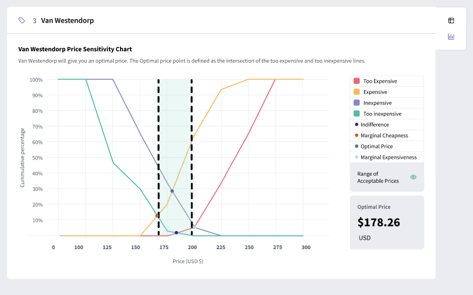Click the $178.26 optimal price value
This screenshot has width=473, height=295.
(x=380, y=222)
